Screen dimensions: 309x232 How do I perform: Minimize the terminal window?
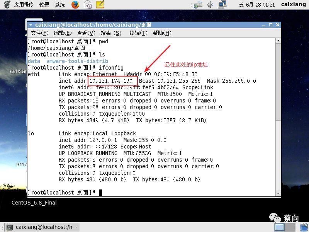pos(264,25)
